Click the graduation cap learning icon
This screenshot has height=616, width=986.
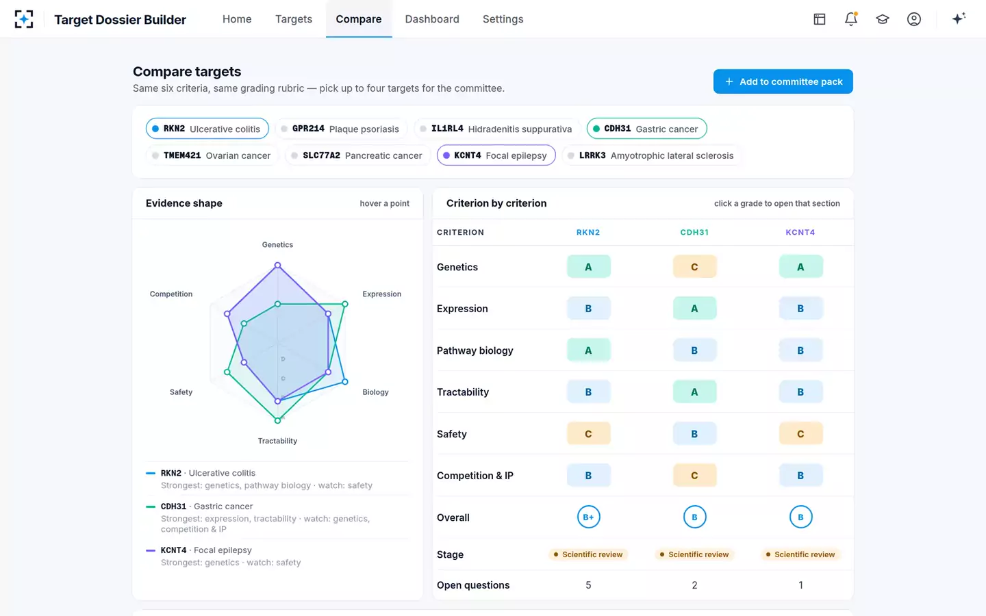883,19
